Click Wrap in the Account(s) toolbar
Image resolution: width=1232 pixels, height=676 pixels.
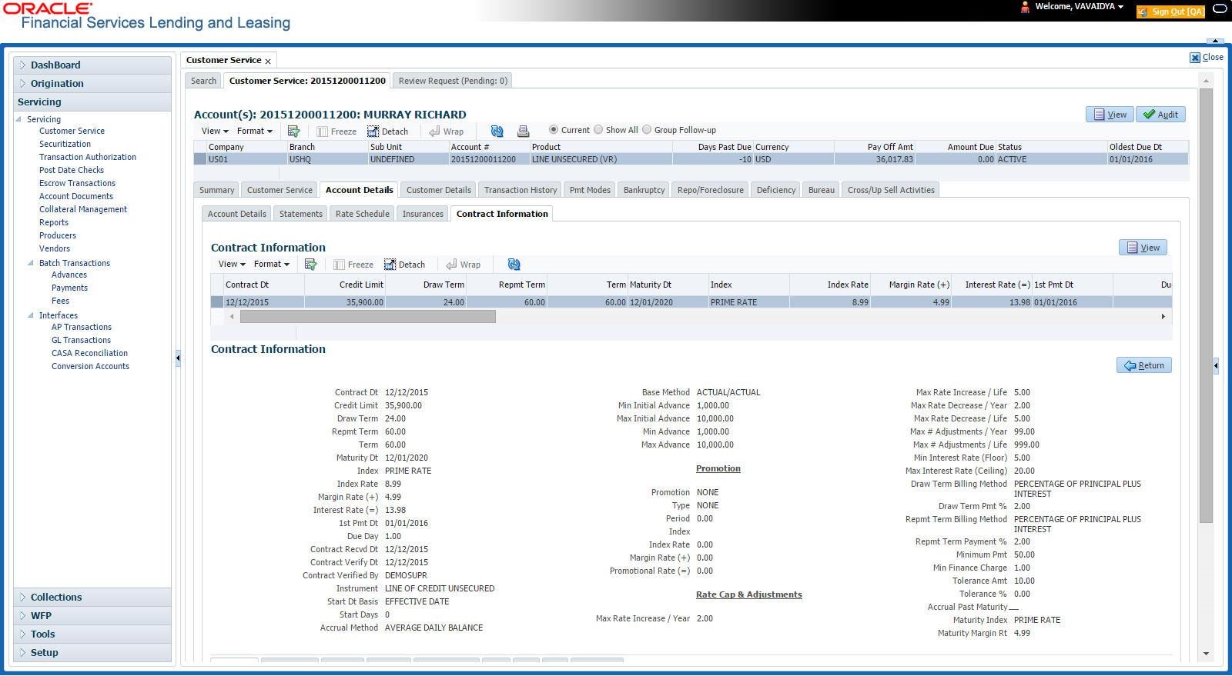point(446,132)
